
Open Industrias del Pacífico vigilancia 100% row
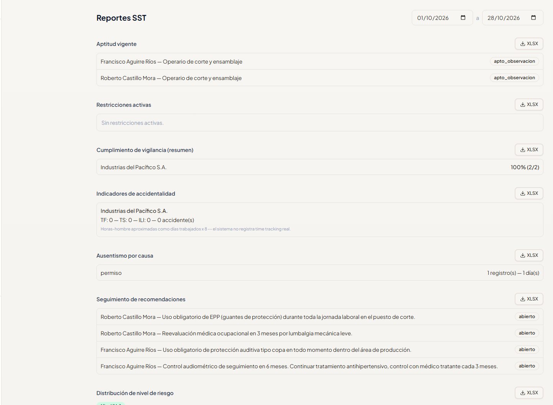click(x=320, y=167)
